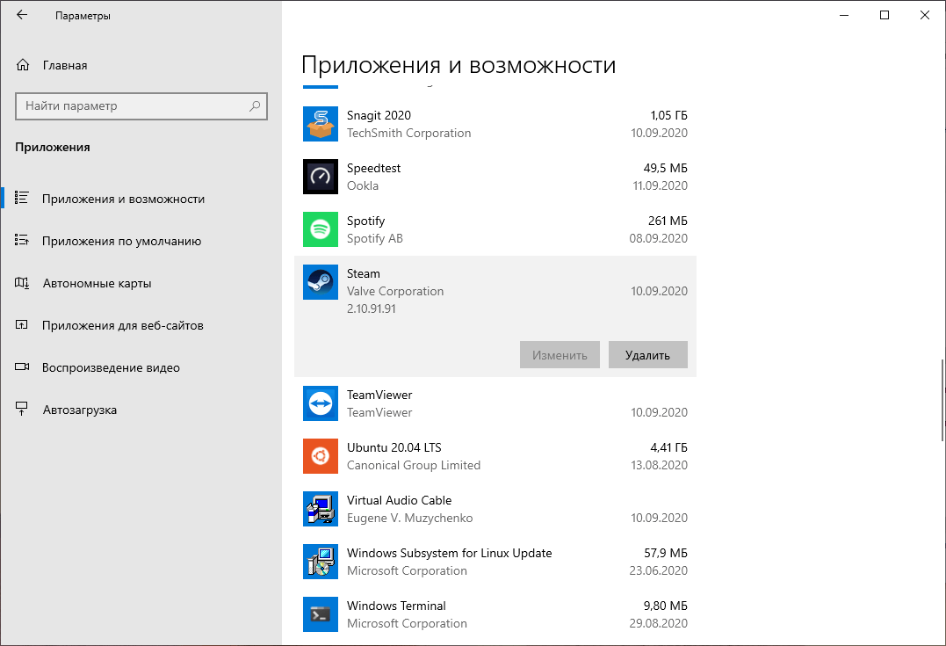Select the TeamViewer app title
The height and width of the screenshot is (646, 946).
379,395
